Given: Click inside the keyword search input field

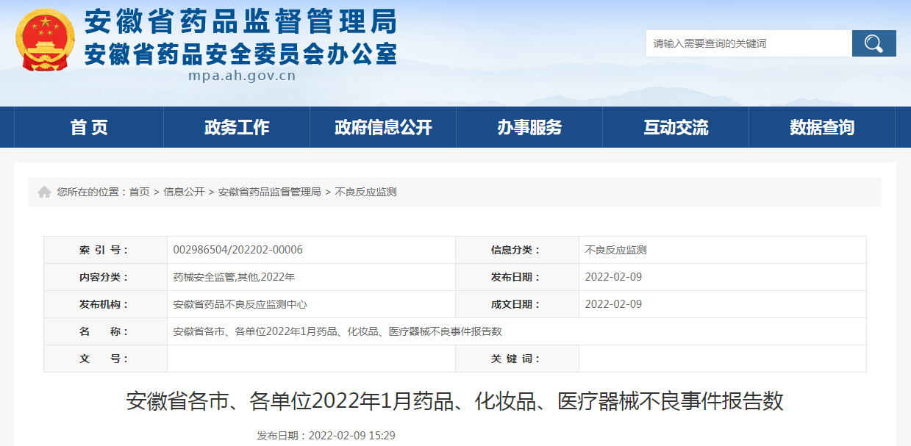Looking at the screenshot, I should tap(746, 43).
